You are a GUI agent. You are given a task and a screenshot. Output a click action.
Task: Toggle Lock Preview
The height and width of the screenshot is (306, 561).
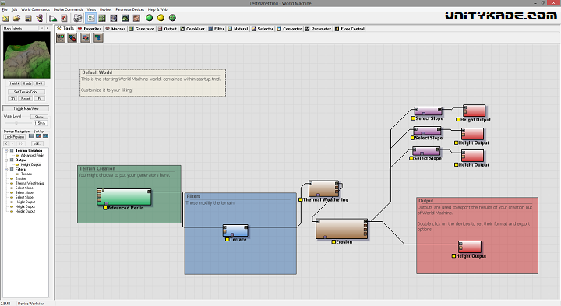[x=14, y=137]
